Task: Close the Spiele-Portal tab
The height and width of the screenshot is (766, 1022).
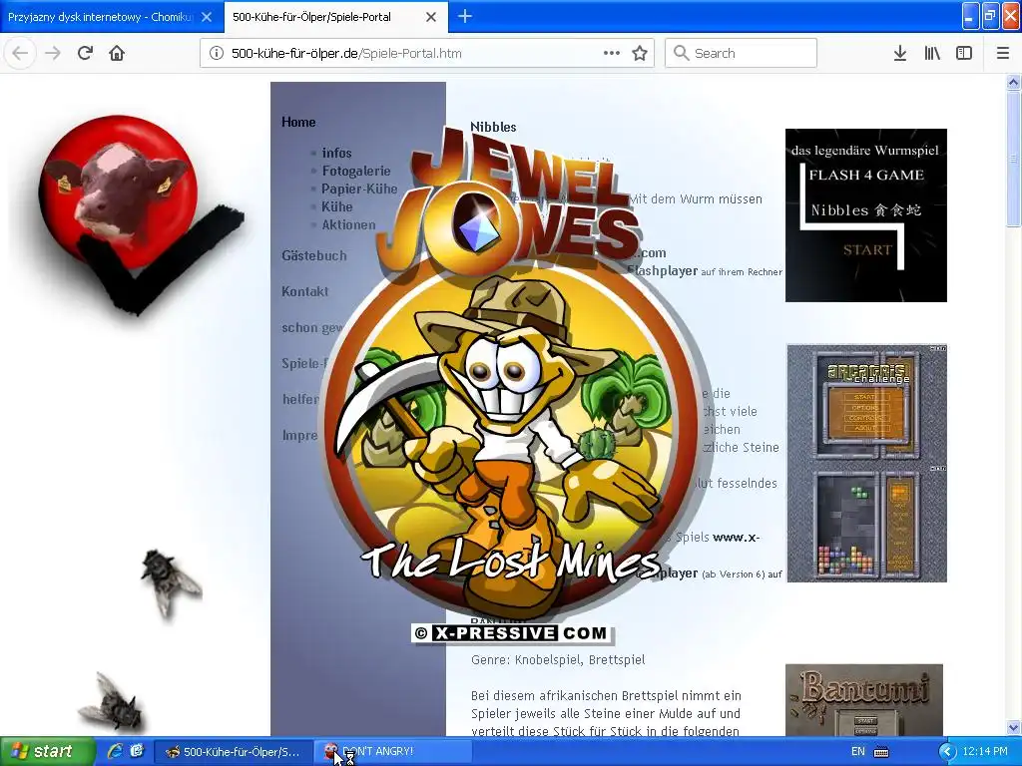Action: pos(431,17)
